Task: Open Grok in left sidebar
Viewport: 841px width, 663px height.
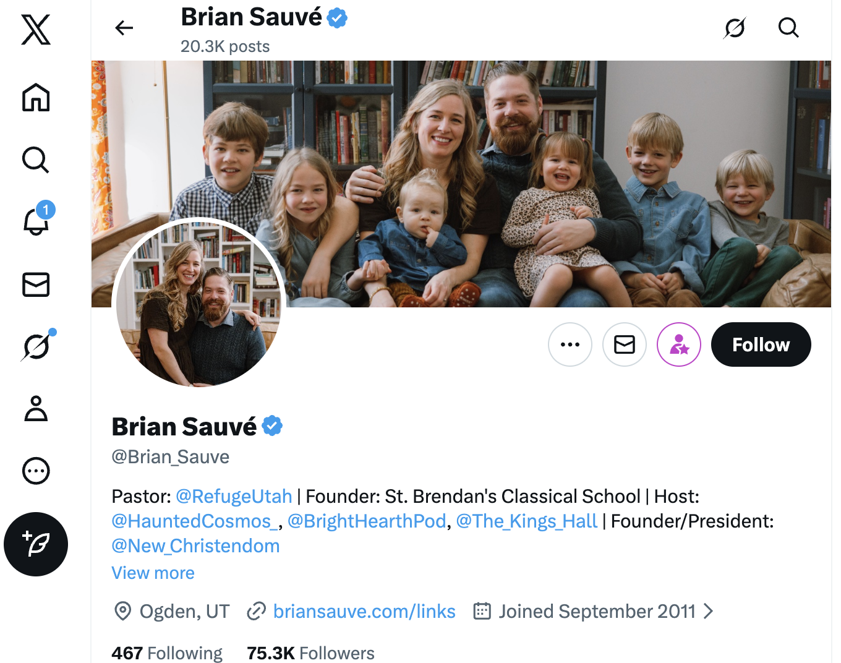Action: [36, 346]
